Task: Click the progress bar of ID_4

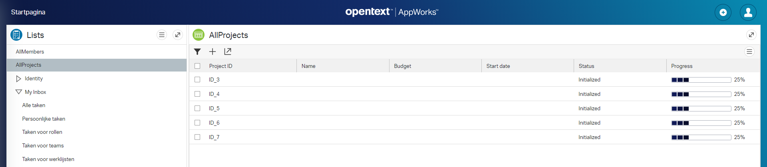Action: pos(701,94)
